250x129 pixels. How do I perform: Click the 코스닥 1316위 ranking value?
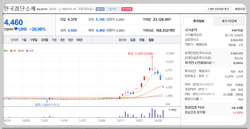coord(234,35)
